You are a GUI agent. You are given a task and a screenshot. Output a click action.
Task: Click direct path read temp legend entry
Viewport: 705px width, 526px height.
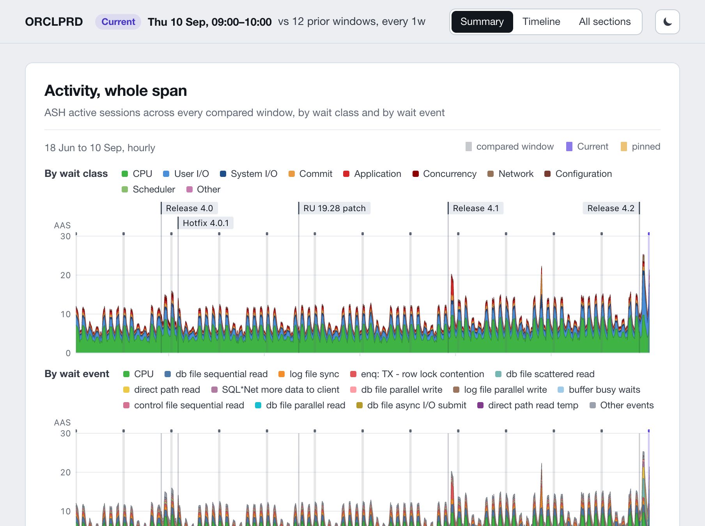pyautogui.click(x=528, y=405)
